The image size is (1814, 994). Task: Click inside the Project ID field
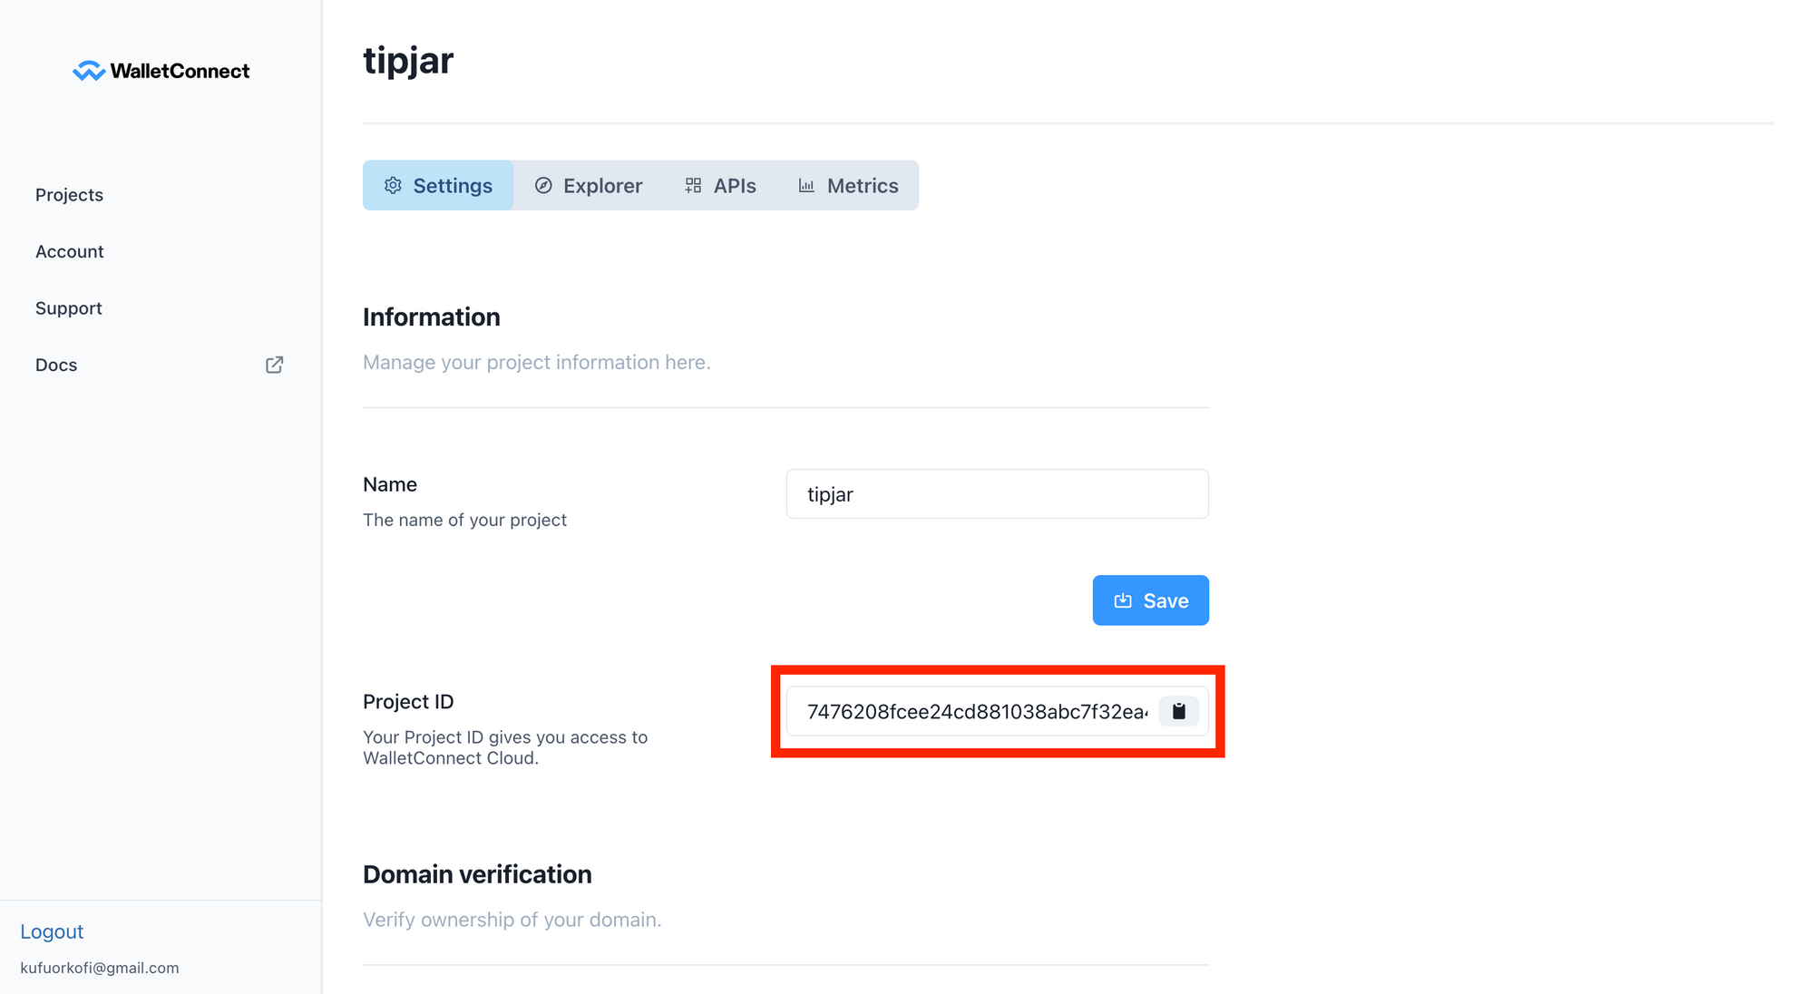pos(976,711)
